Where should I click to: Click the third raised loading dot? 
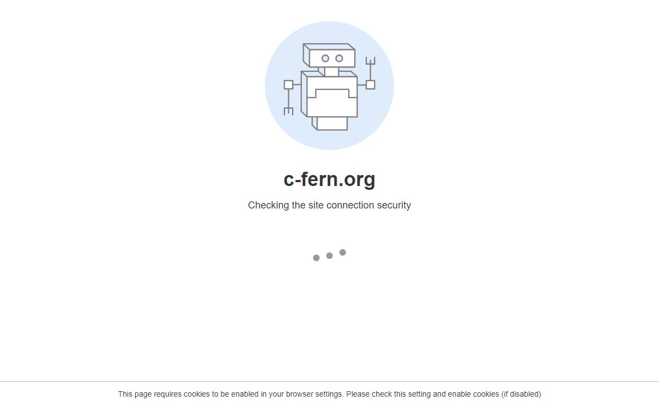pos(343,252)
